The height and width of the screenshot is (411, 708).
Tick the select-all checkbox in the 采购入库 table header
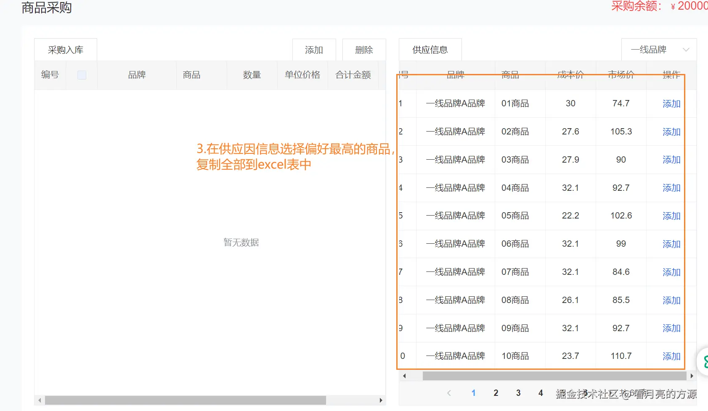coord(82,75)
